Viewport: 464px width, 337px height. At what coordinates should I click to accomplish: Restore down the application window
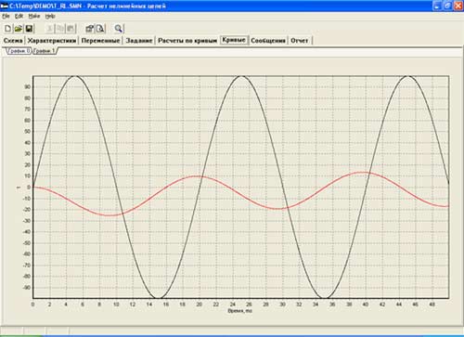447,6
